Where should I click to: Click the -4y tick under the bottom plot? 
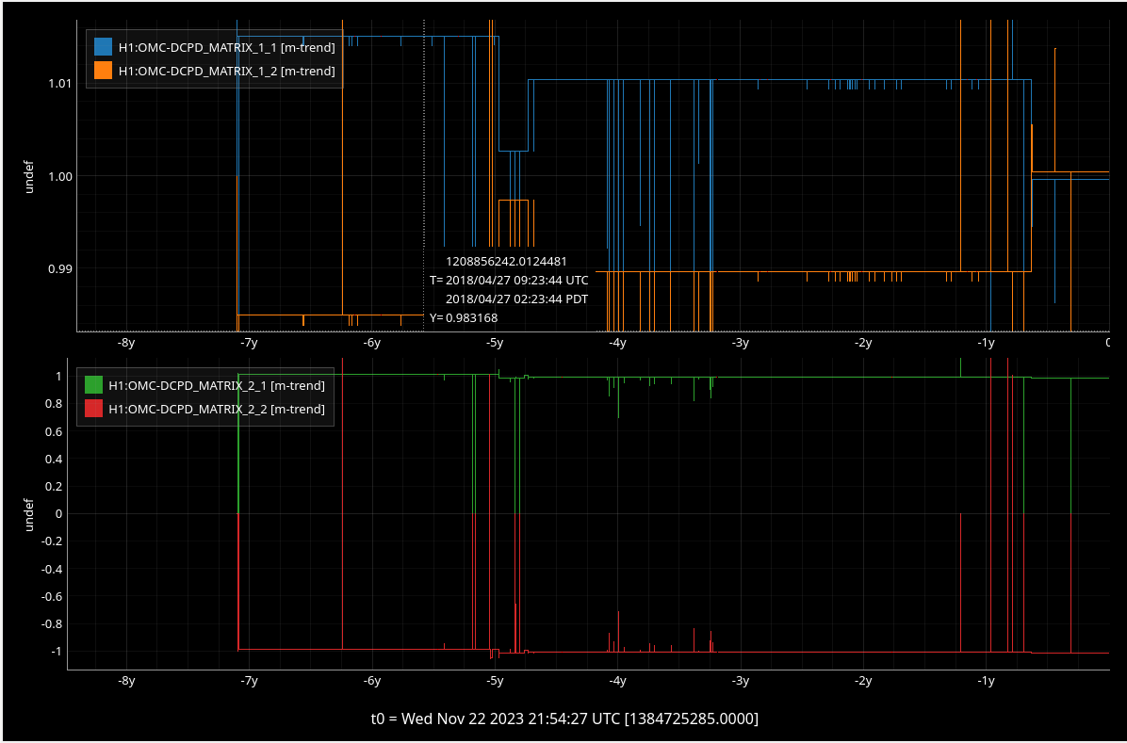(x=617, y=681)
